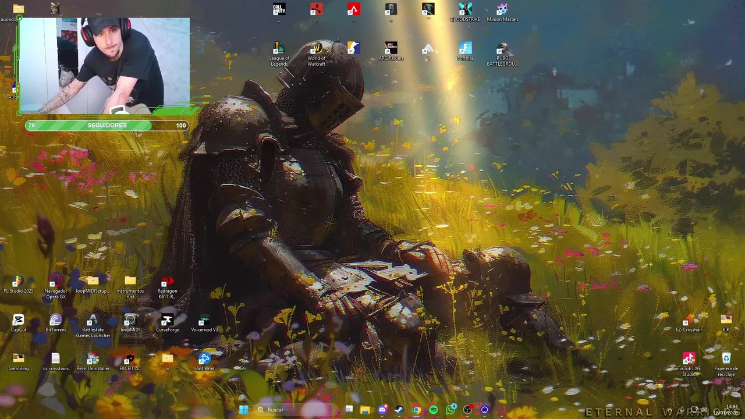The width and height of the screenshot is (745, 419).
Task: Open Navegador Opera GX shortcut
Action: point(56,287)
